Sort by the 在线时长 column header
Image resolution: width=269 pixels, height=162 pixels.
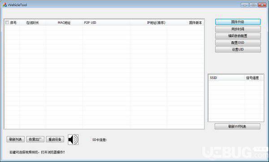click(33, 23)
